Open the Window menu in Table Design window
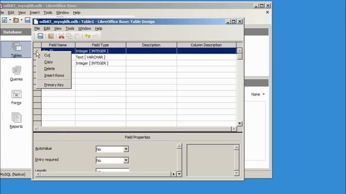 (x=84, y=29)
